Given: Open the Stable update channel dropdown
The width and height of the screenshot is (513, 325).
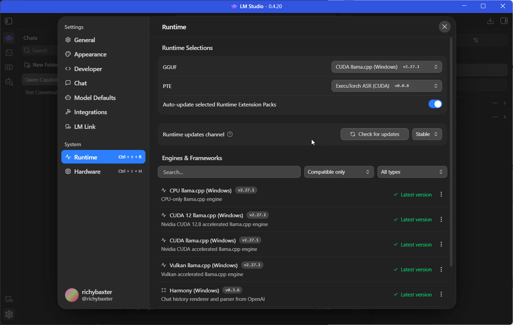Looking at the screenshot, I should pyautogui.click(x=427, y=134).
